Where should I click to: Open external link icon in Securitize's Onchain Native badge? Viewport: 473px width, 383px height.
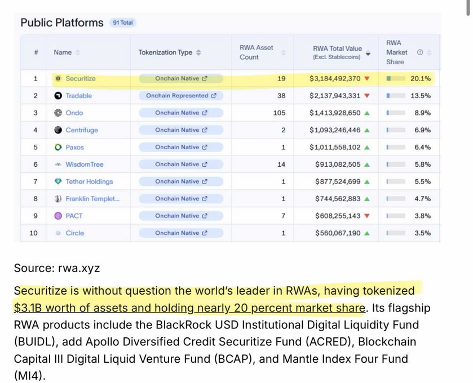205,78
